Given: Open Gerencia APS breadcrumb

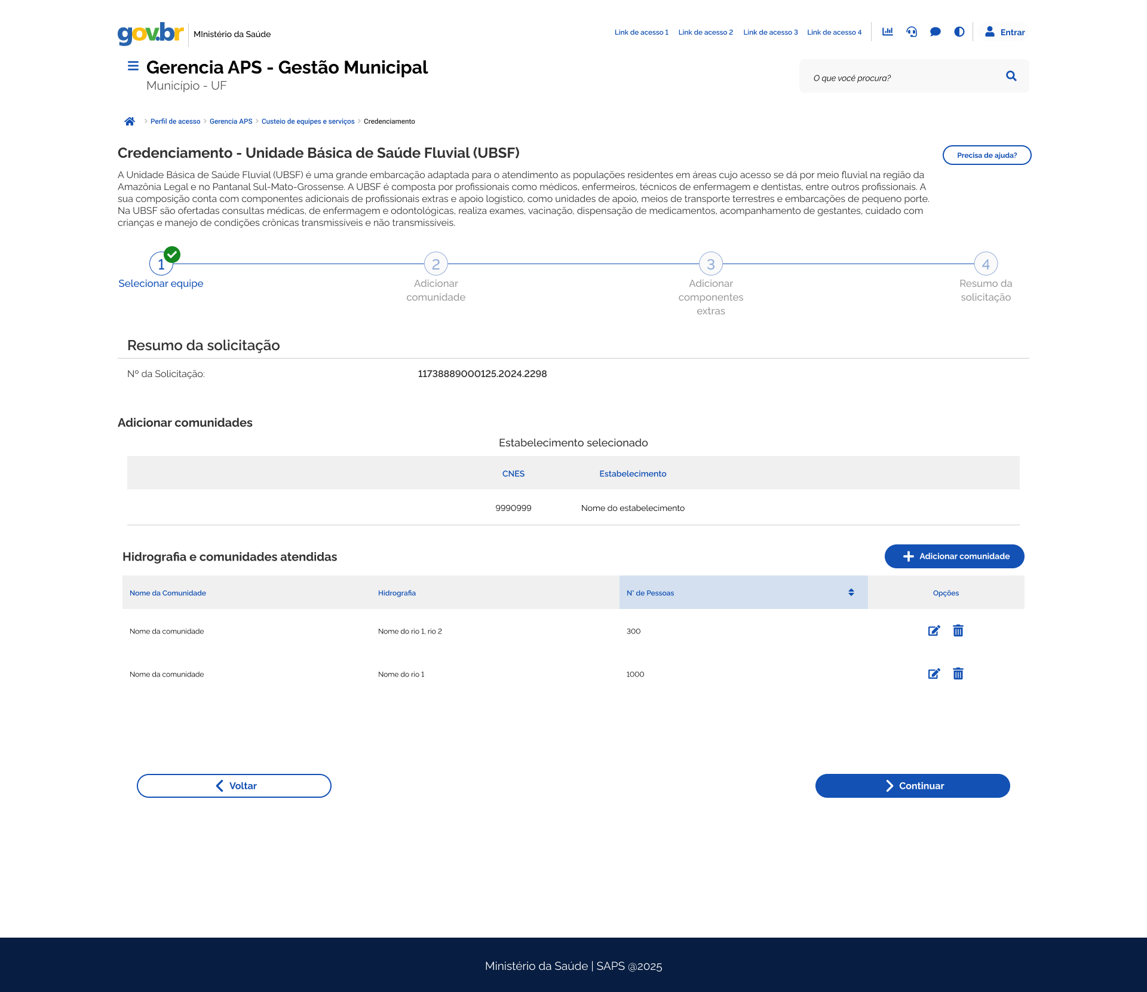Looking at the screenshot, I should (x=231, y=121).
